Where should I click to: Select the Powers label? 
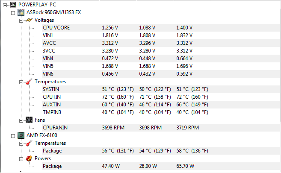pyautogui.click(x=43, y=158)
